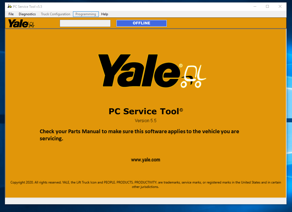
Task: Click the OFFLINE connection status button
Action: pos(142,23)
